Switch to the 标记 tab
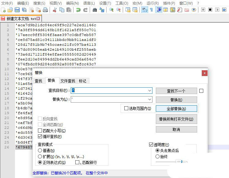Image resolution: width=229 pixels, height=178 pixels. (83, 81)
